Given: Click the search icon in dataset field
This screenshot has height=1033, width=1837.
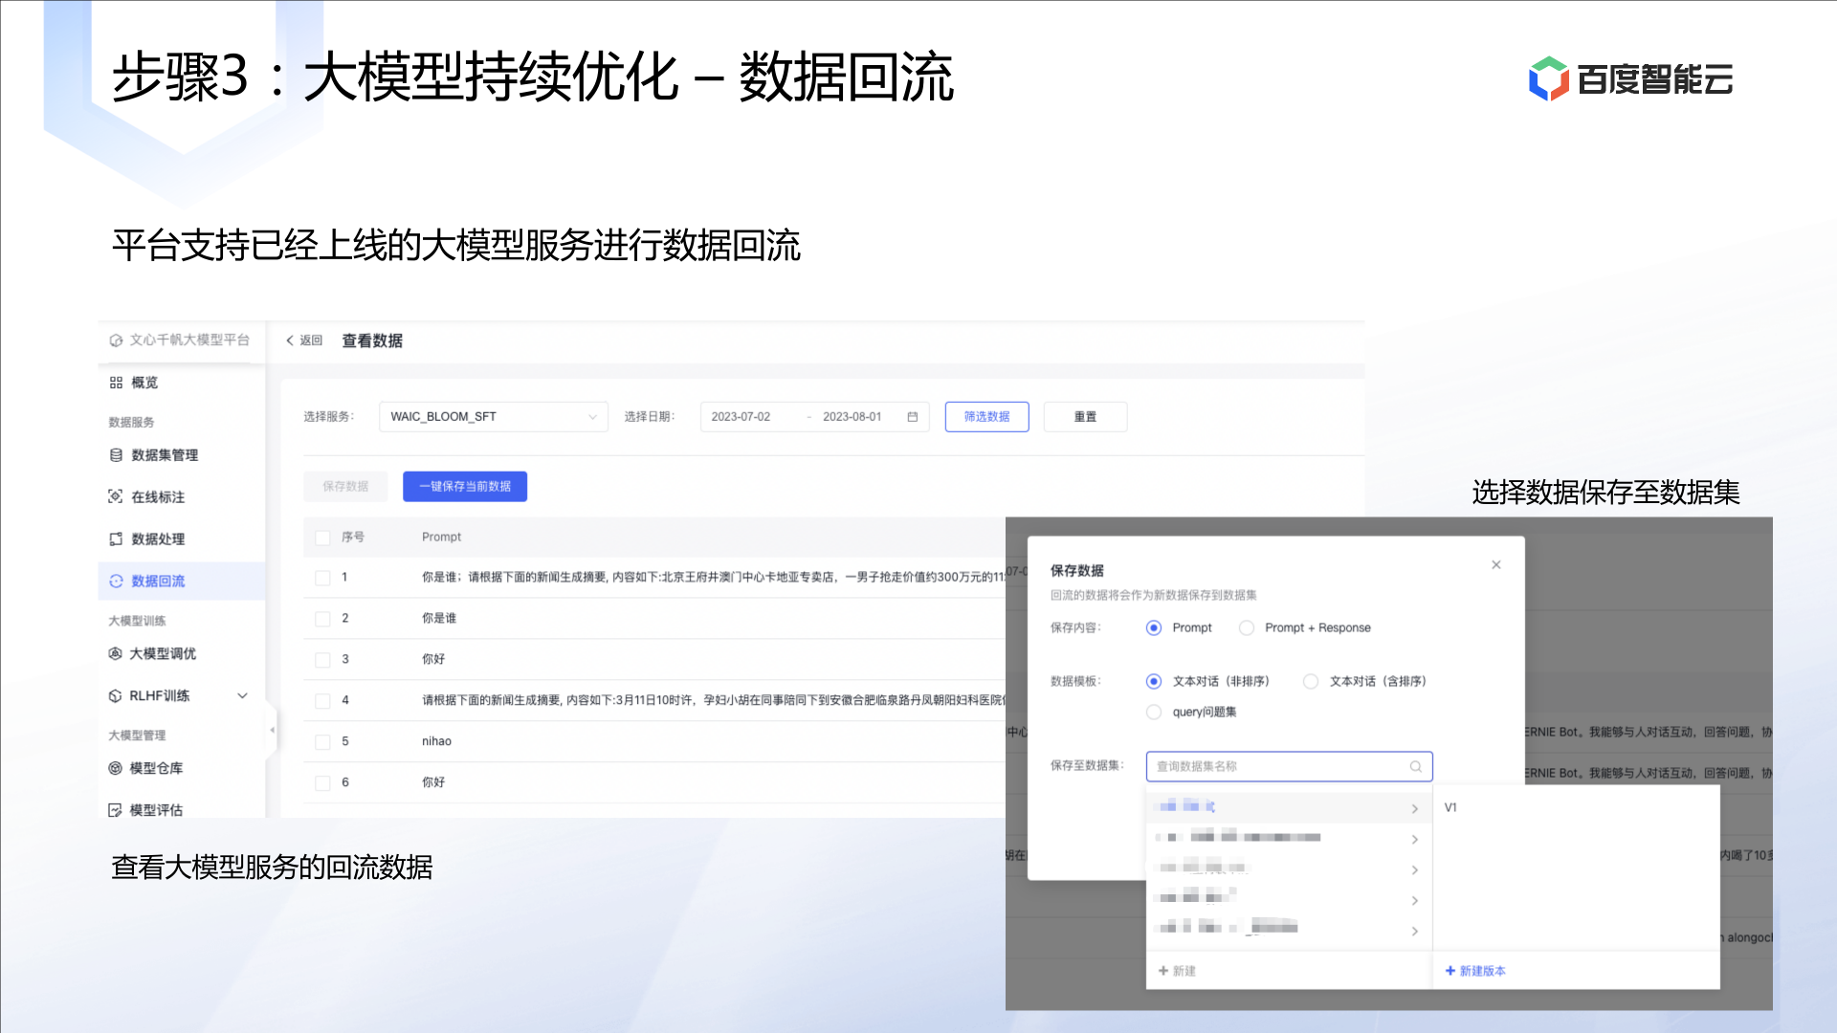Looking at the screenshot, I should tap(1416, 766).
